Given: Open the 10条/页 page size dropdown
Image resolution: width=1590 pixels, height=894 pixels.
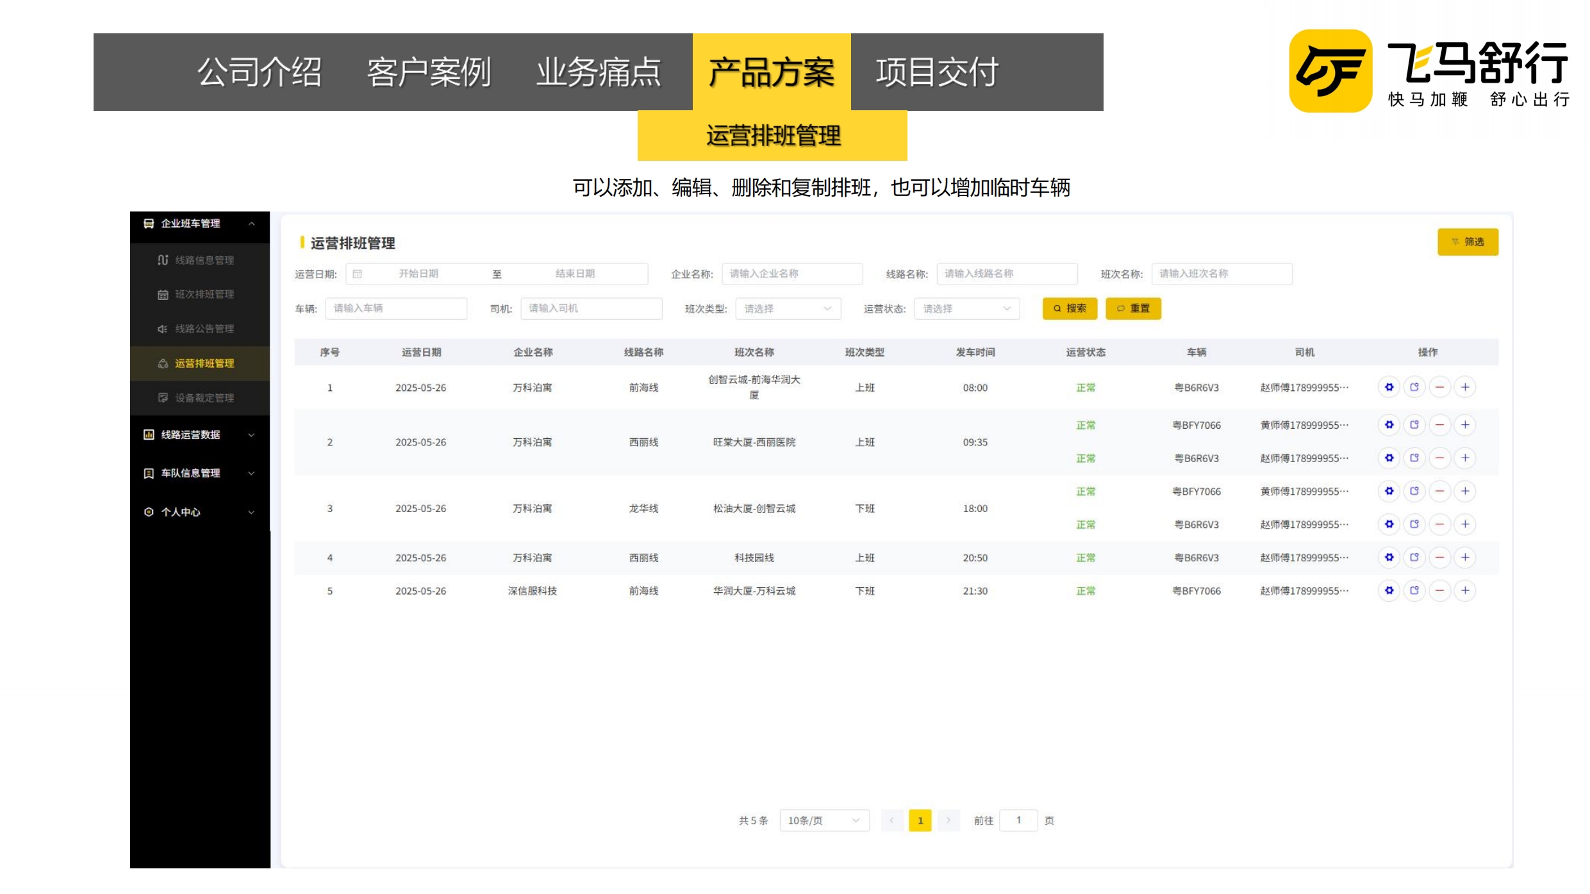Looking at the screenshot, I should tap(824, 821).
